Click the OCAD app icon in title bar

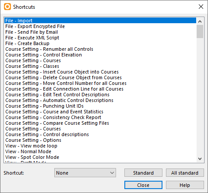(7, 7)
